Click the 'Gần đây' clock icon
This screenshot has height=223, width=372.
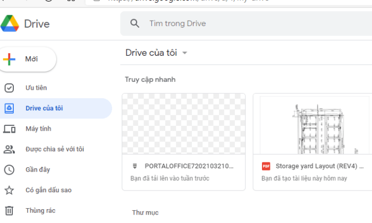9,170
